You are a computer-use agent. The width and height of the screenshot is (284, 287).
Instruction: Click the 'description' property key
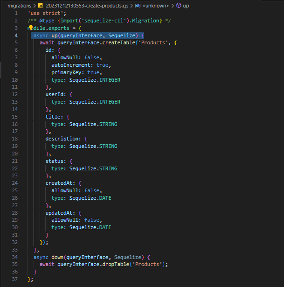tap(62, 139)
